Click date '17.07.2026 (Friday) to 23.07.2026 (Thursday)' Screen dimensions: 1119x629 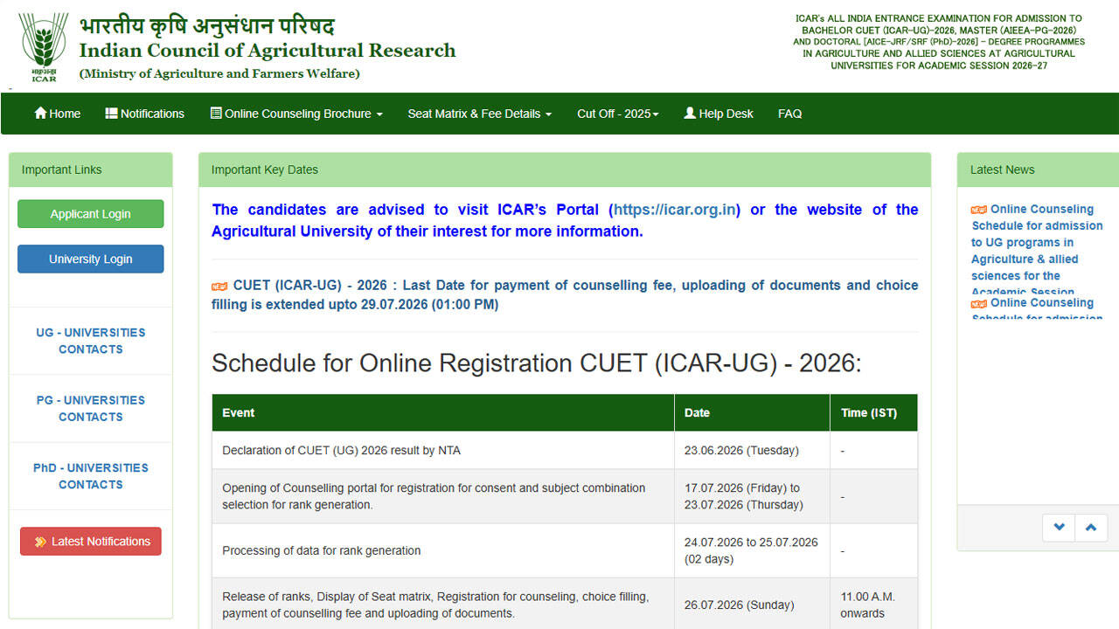click(x=744, y=496)
